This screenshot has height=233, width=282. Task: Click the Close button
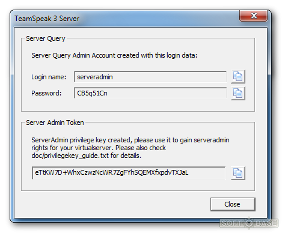233,204
